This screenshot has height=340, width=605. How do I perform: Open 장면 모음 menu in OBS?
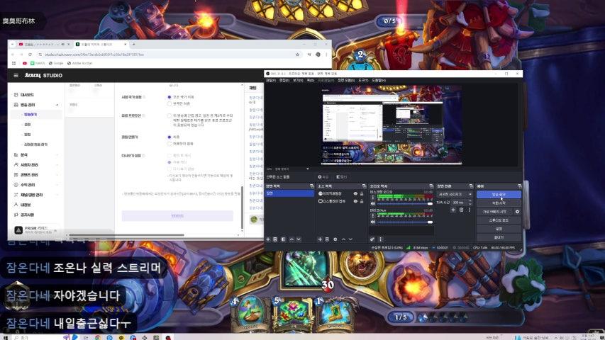pyautogui.click(x=345, y=80)
